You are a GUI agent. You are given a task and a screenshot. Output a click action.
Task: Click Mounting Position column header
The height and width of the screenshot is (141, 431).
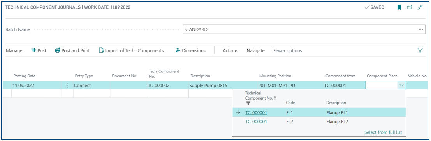(x=275, y=76)
